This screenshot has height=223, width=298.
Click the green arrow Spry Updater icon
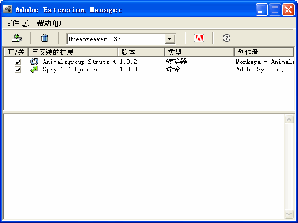pos(34,69)
